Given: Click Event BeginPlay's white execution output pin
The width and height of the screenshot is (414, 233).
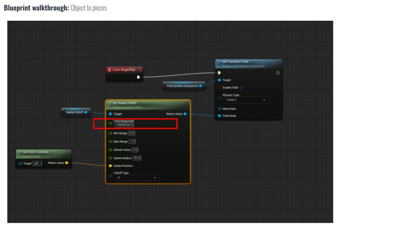Looking at the screenshot, I should tap(138, 77).
